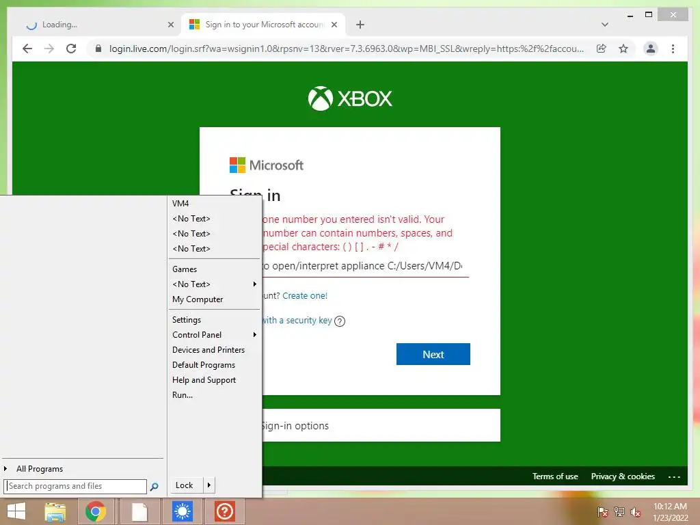Click the email or phone input field
The height and width of the screenshot is (525, 700).
365,266
